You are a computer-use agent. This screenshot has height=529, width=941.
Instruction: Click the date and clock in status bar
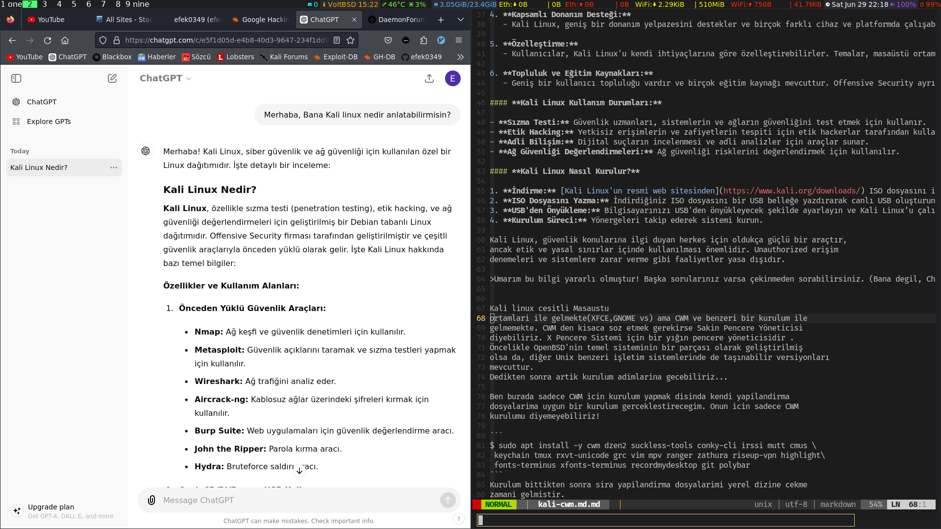click(x=857, y=4)
